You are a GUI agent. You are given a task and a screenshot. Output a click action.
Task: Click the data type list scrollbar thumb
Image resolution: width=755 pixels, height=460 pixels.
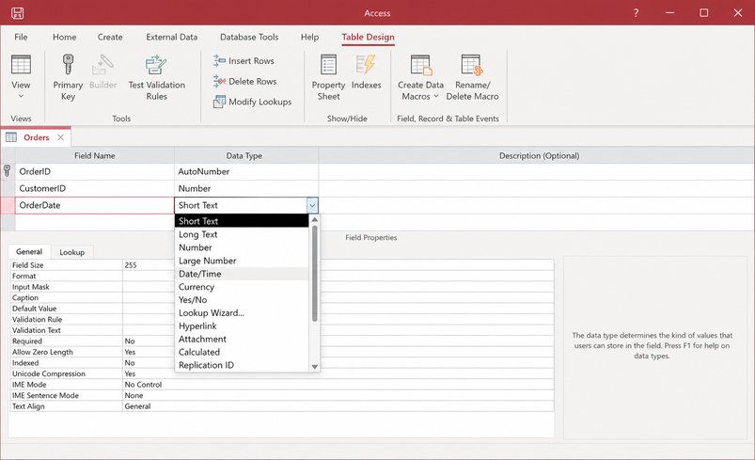pos(314,273)
